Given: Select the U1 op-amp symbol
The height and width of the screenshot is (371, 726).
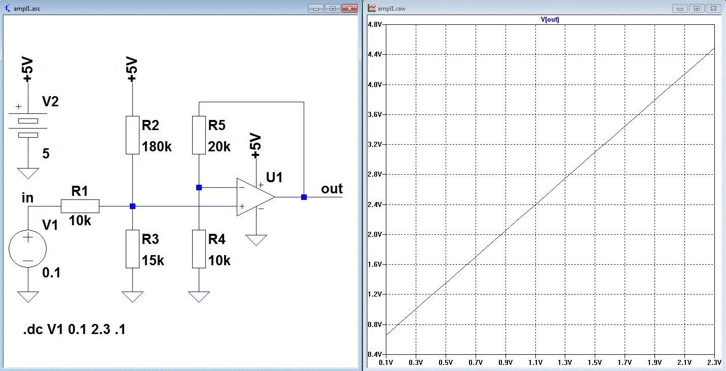Looking at the screenshot, I should pos(255,197).
